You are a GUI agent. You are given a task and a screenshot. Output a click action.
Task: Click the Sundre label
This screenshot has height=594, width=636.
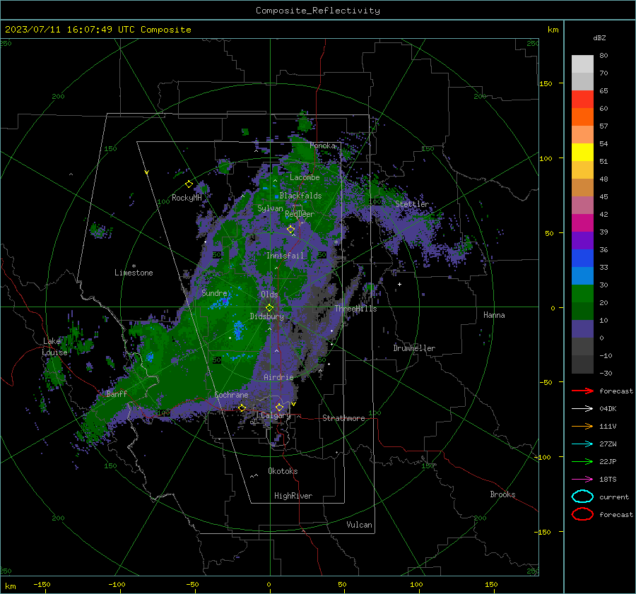214,293
